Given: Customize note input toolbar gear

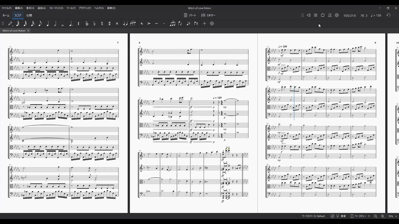Looking at the screenshot, I should [212, 24].
